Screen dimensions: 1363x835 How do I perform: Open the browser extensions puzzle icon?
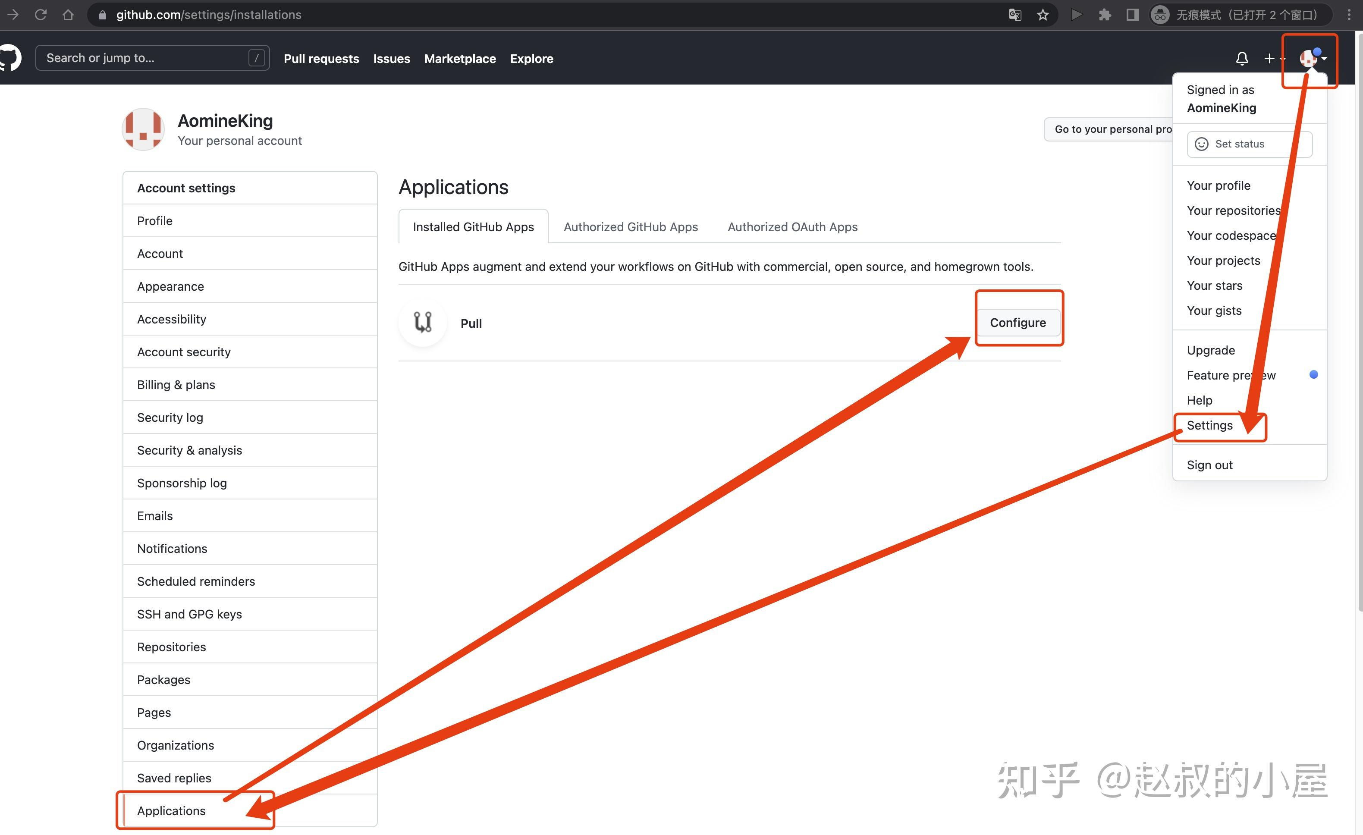1105,15
